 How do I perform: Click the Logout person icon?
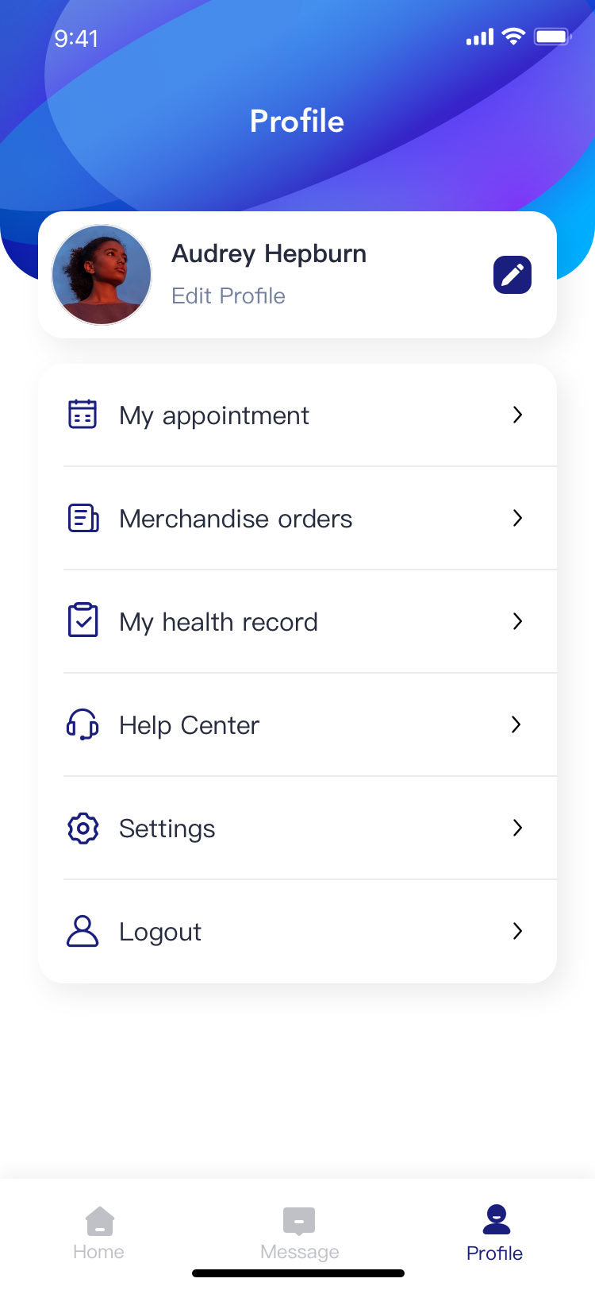pos(83,931)
